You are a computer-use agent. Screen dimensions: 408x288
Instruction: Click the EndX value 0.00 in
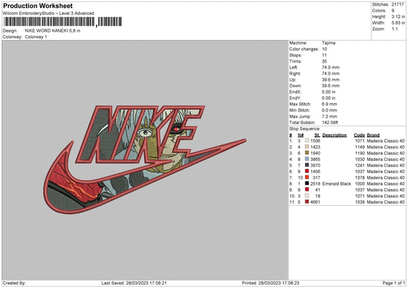point(328,92)
